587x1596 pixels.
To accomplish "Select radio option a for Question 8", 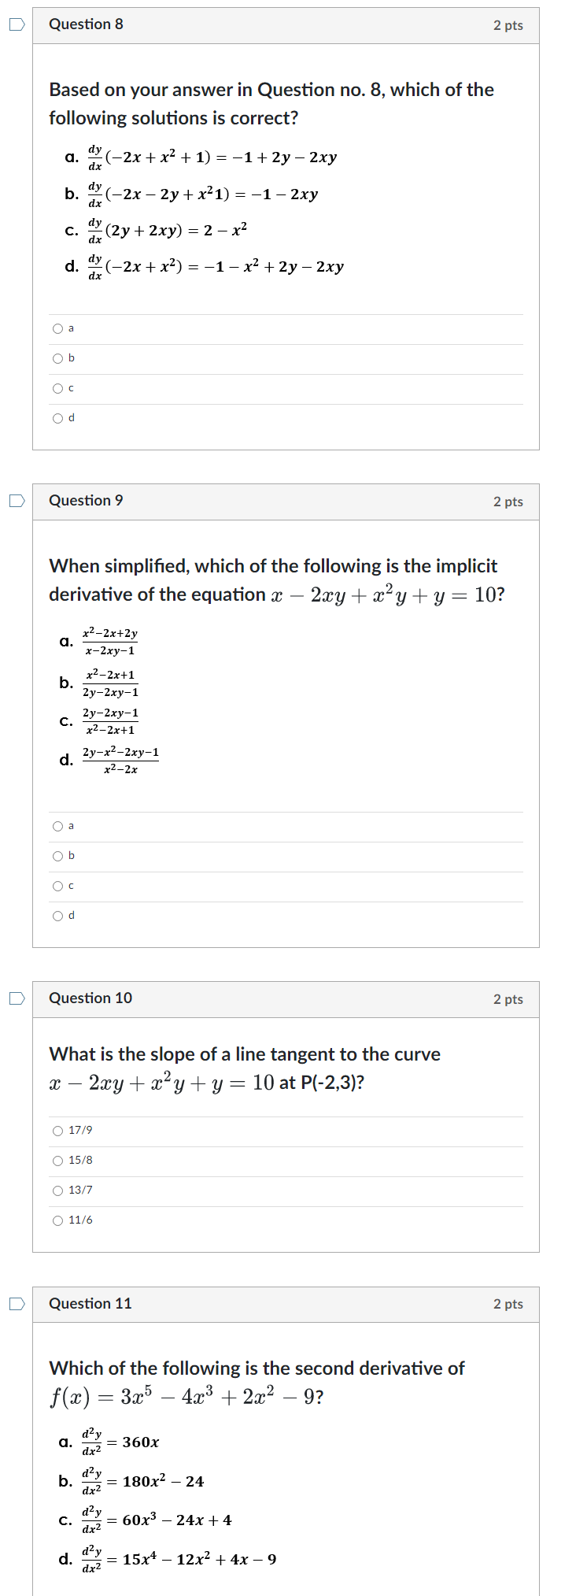I will 57,329.
